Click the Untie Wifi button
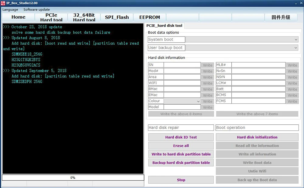Screen dimensions: 304x188 click(257, 171)
